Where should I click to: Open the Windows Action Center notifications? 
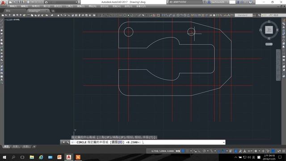pos(280,157)
